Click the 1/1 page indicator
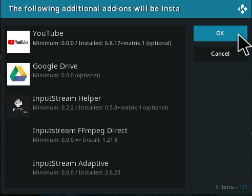Image resolution: width=252 pixels, height=196 pixels. (243, 187)
